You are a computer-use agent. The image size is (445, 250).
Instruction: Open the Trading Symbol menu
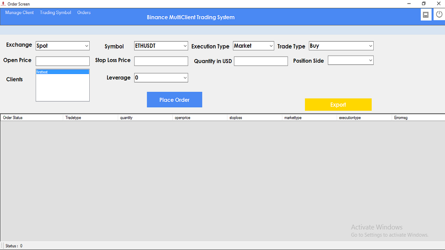pyautogui.click(x=55, y=12)
